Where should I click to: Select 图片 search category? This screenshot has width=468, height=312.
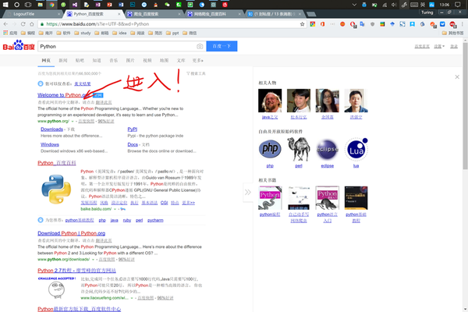tap(130, 60)
